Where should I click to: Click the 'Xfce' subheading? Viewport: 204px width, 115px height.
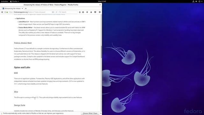pyautogui.click(x=16, y=92)
